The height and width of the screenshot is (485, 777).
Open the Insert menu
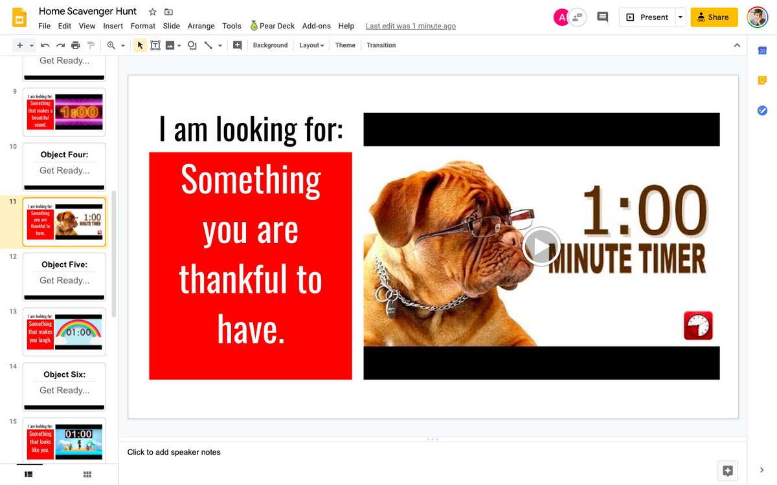(x=113, y=26)
